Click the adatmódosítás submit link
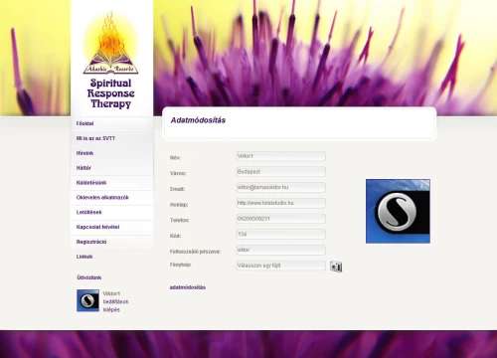Image resolution: width=497 pixels, height=358 pixels. tap(188, 287)
